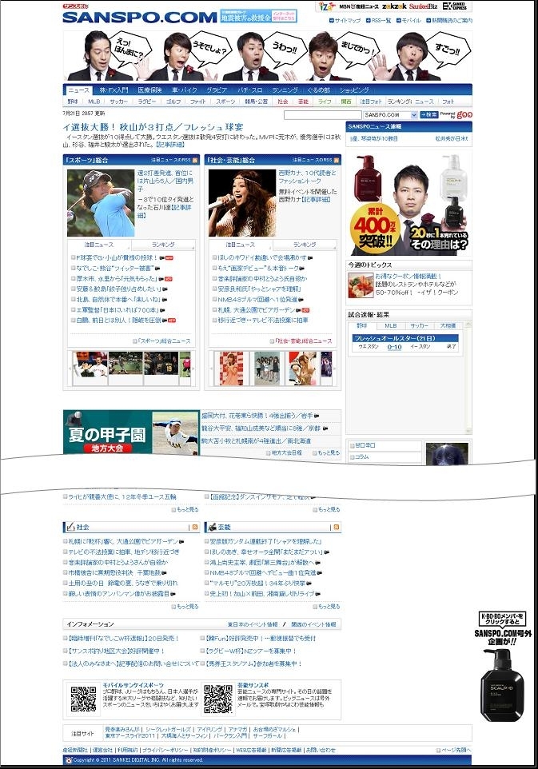Screen dimensions: 538x769
Task: Click into the search text field
Action: pyautogui.click(x=322, y=115)
